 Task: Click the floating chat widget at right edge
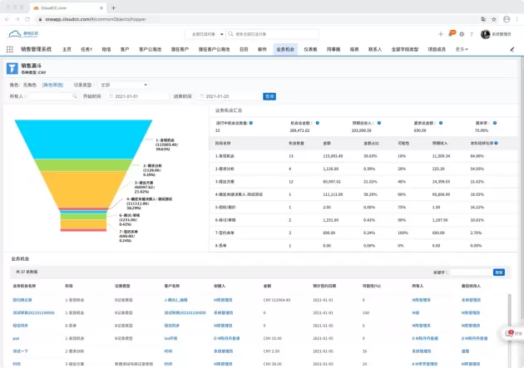(x=512, y=333)
